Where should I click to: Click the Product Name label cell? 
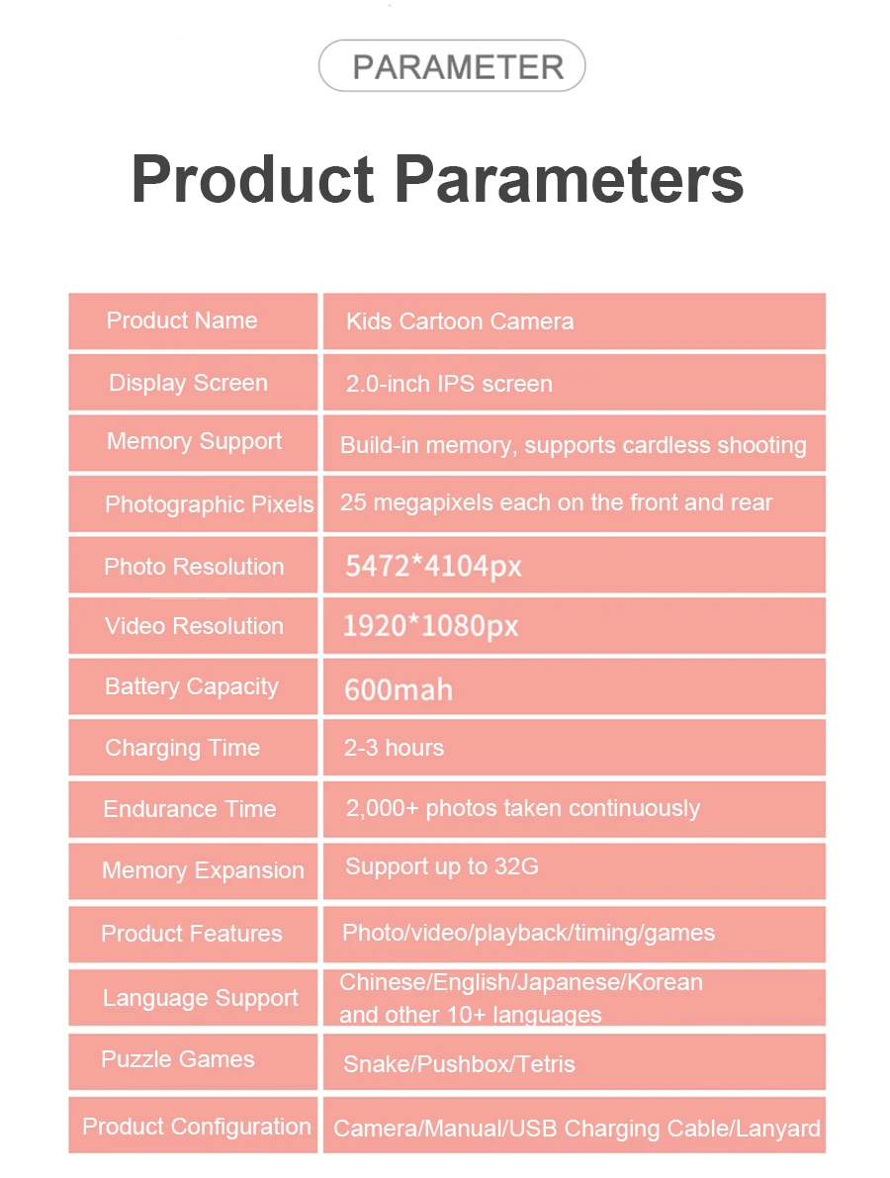[x=193, y=321]
